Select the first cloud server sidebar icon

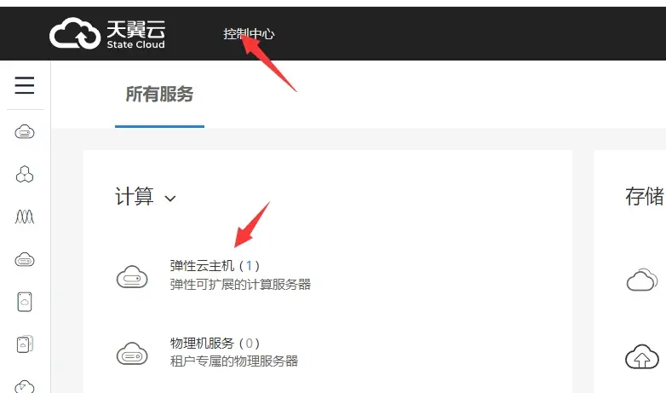coord(25,132)
